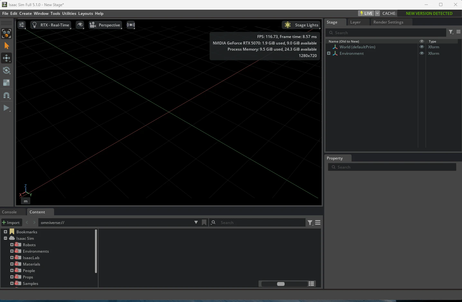Open the Perspective camera menu
Screen dimensions: 462x302
pos(105,25)
